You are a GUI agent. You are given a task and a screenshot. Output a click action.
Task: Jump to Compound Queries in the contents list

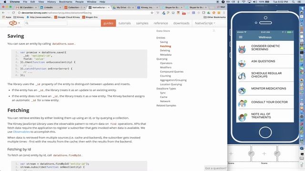pos(172,72)
